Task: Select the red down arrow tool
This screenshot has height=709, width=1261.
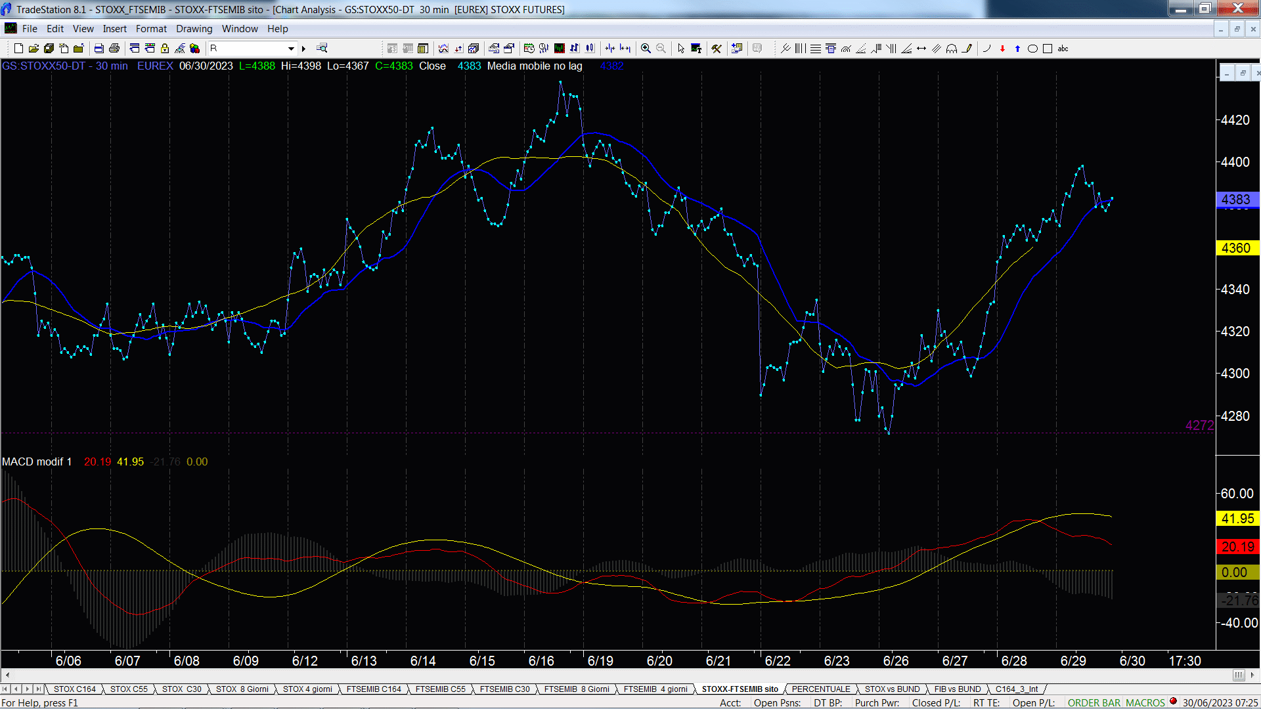Action: [x=1002, y=49]
